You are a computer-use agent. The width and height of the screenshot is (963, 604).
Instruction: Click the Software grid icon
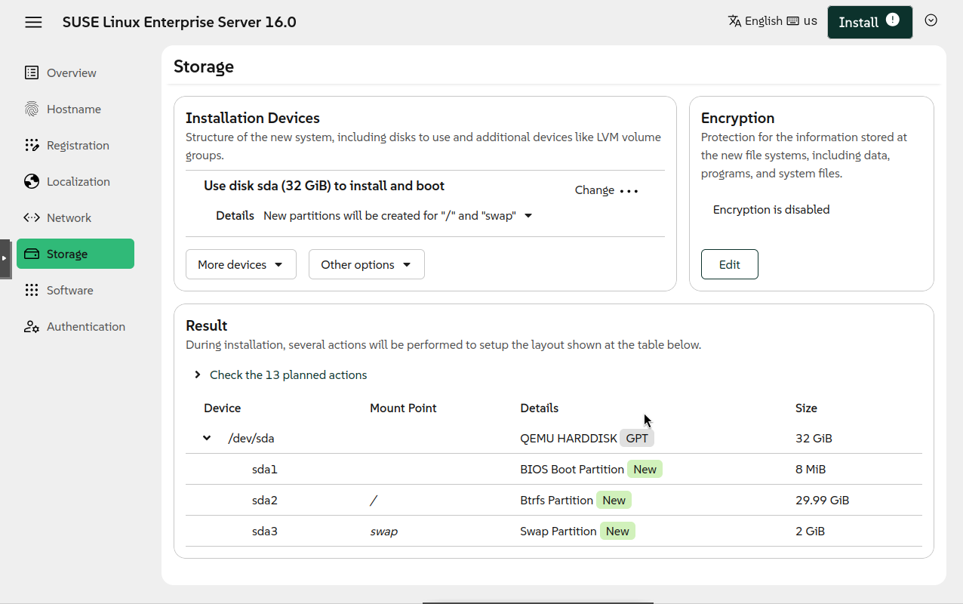pos(32,290)
